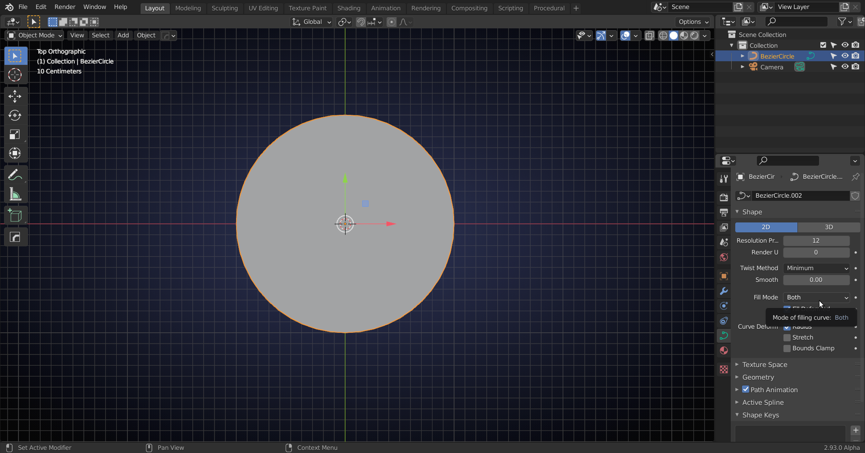This screenshot has width=865, height=453.
Task: Edit the BezierCircle.002 data name field
Action: point(801,195)
